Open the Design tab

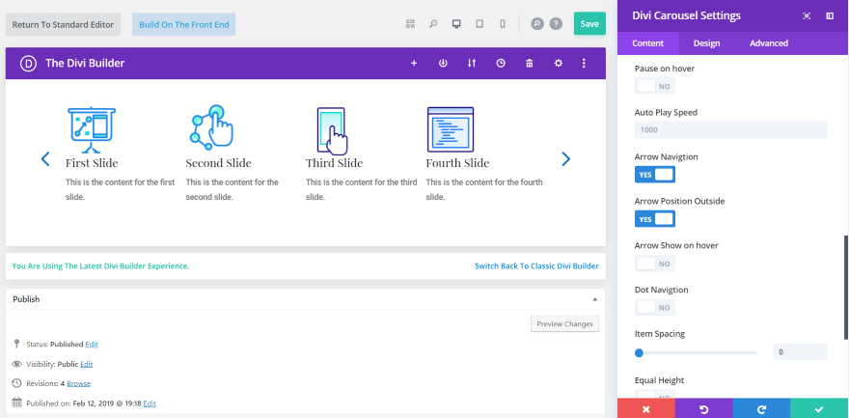[706, 43]
